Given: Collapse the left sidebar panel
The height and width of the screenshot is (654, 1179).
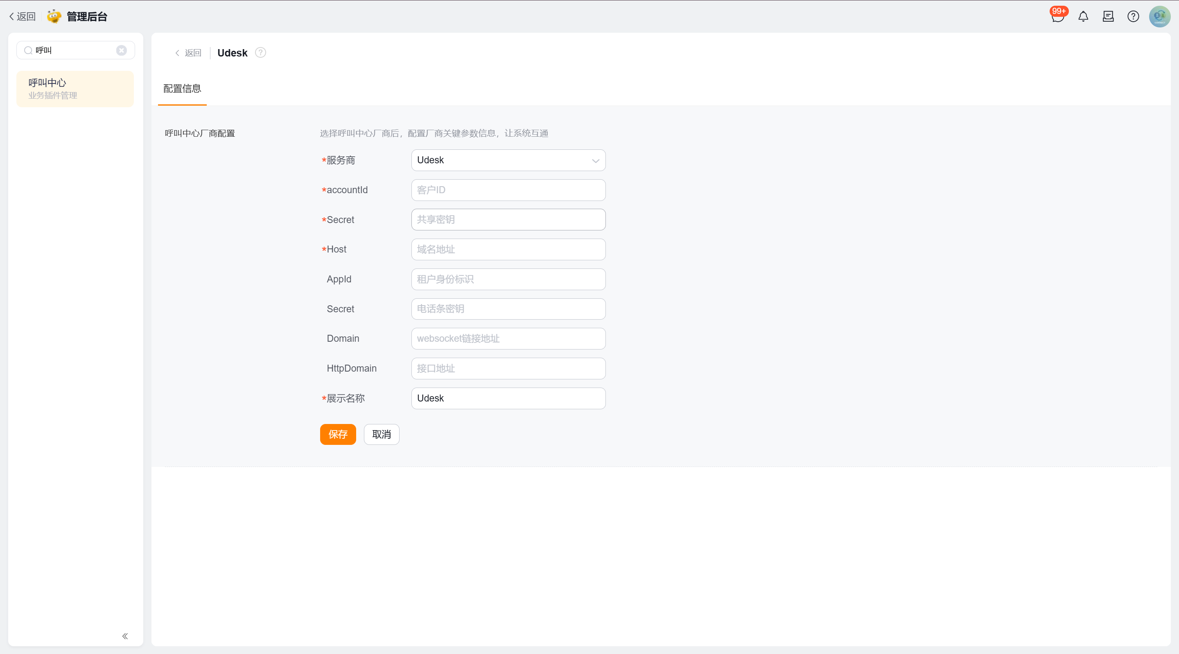Looking at the screenshot, I should tap(125, 636).
